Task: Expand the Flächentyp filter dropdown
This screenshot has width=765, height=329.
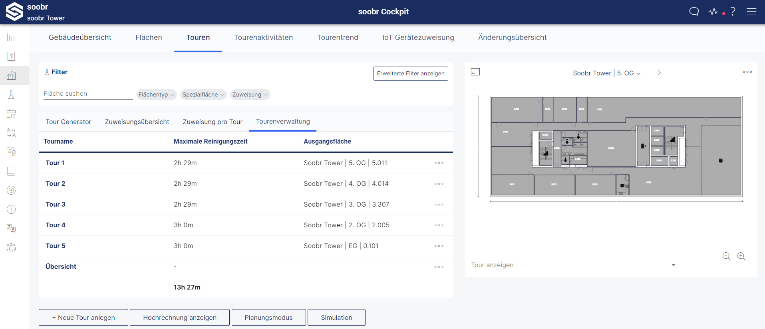Action: [x=156, y=95]
